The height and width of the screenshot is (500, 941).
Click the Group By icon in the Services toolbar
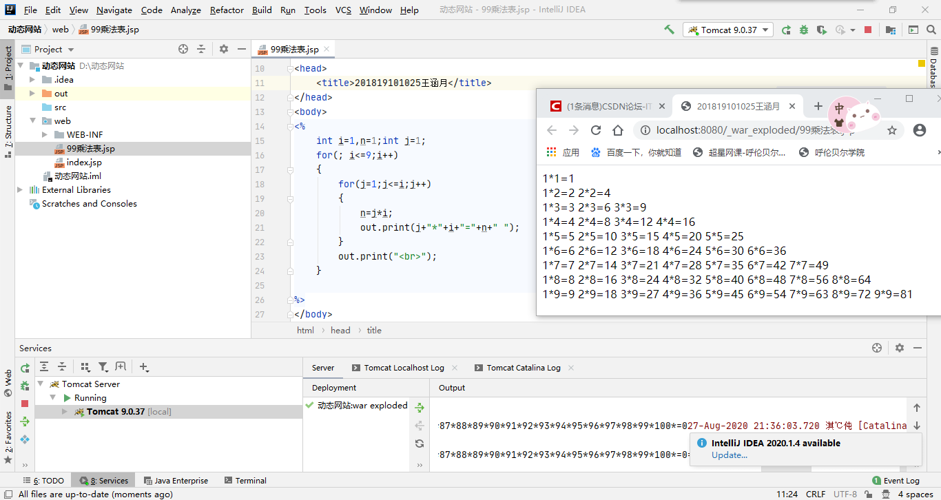tap(85, 367)
